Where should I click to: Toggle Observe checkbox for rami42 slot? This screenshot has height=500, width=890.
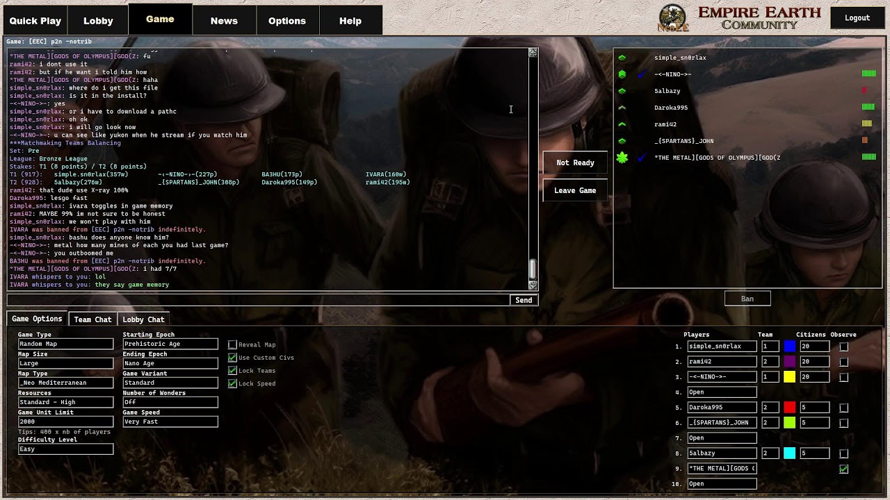[x=843, y=362]
